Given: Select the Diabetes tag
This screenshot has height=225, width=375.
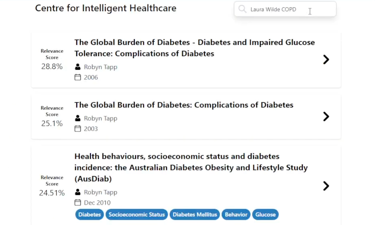Looking at the screenshot, I should 89,215.
